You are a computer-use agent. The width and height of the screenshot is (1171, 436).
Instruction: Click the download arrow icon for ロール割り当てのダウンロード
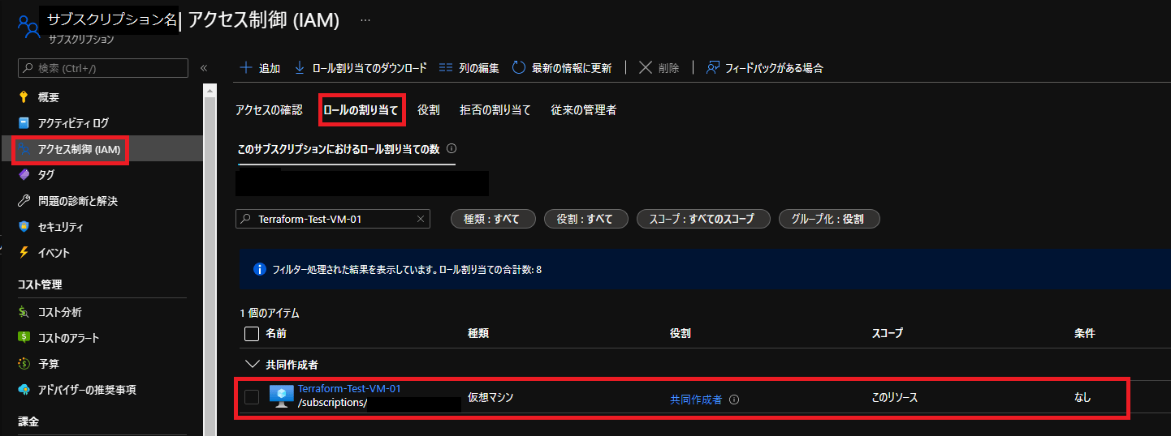pyautogui.click(x=299, y=68)
